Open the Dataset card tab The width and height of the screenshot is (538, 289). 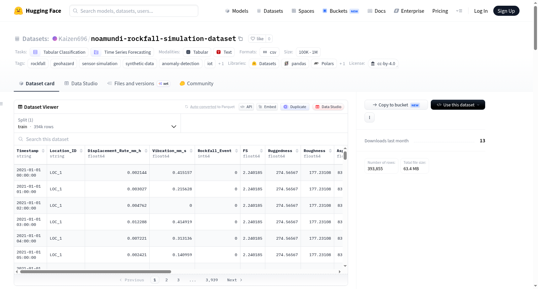(x=36, y=84)
